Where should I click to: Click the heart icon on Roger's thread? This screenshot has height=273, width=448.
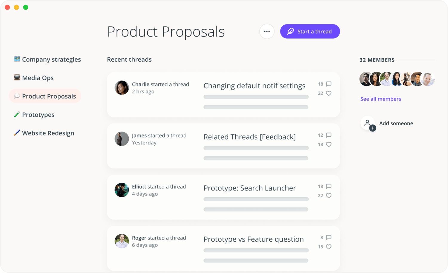[329, 247]
